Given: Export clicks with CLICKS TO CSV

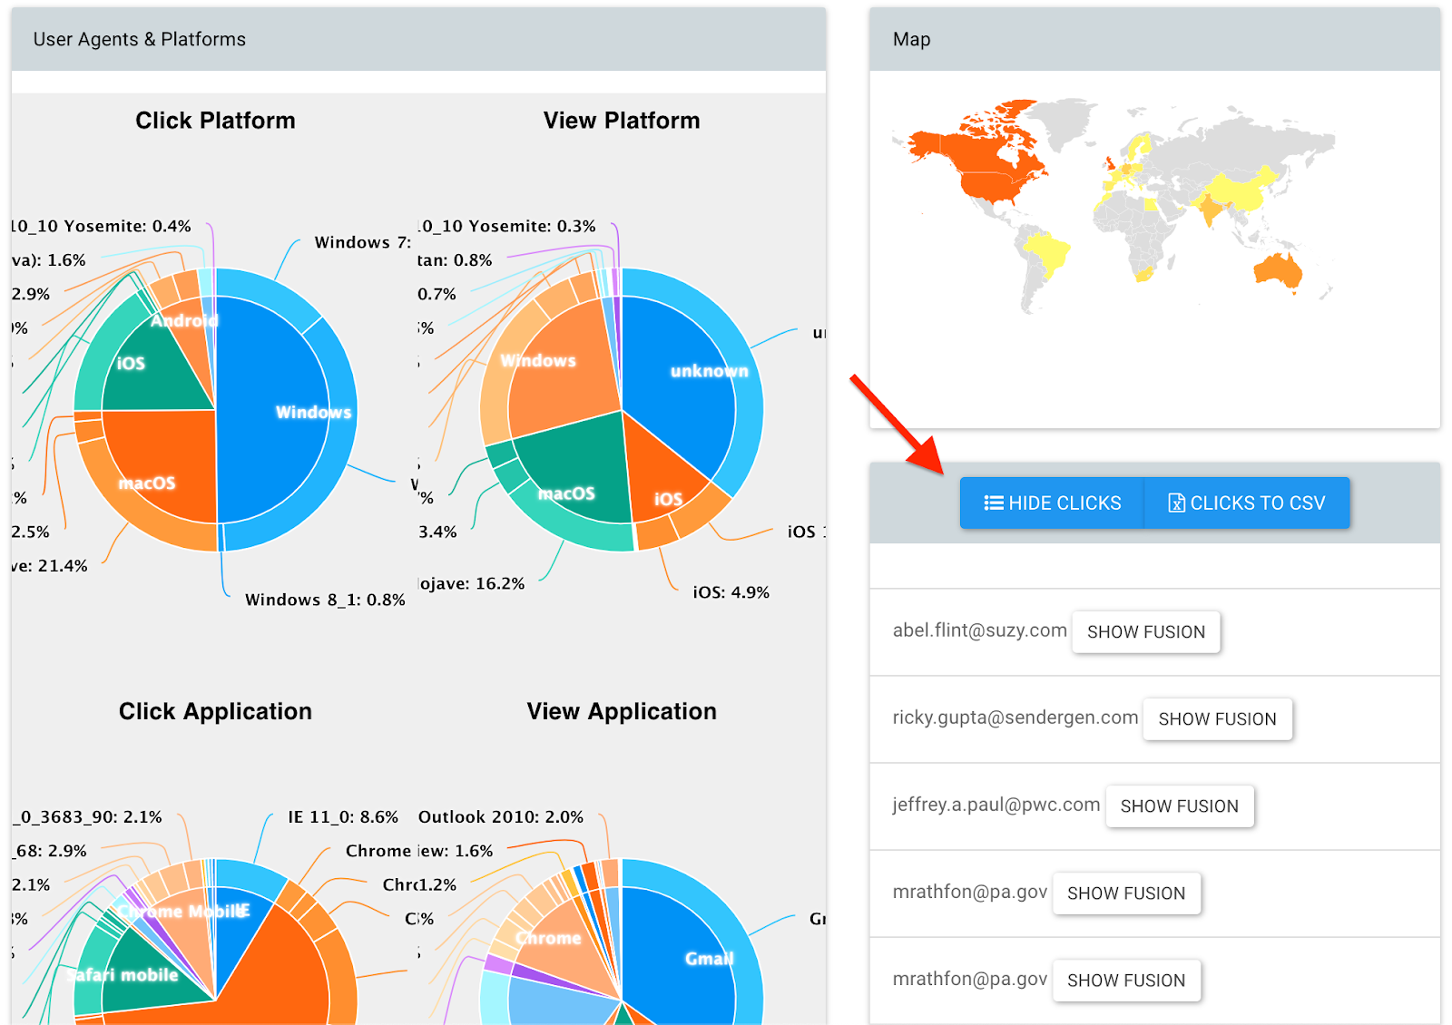Looking at the screenshot, I should click(1247, 503).
